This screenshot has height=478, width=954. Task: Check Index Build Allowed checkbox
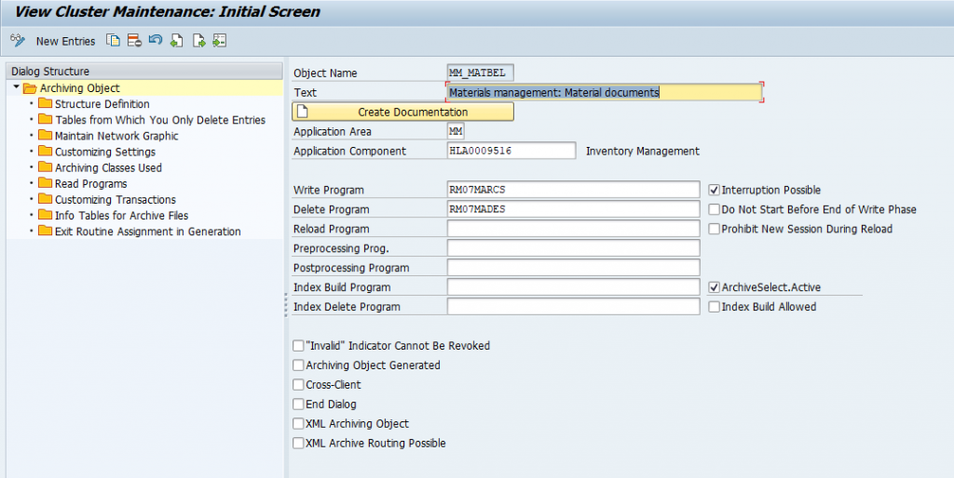[x=715, y=307]
